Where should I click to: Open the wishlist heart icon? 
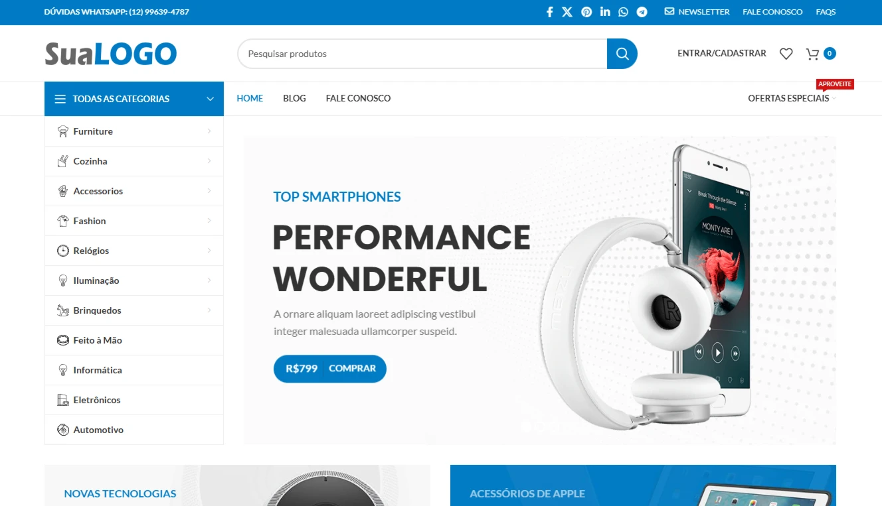(x=786, y=54)
